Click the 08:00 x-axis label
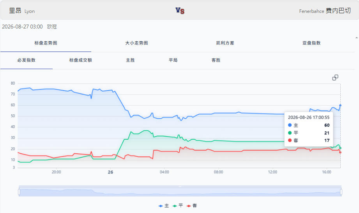 [x=218, y=172]
